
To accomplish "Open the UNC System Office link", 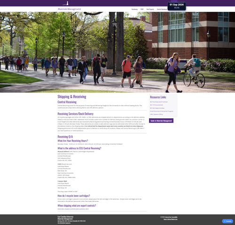I will (x=157, y=114).
